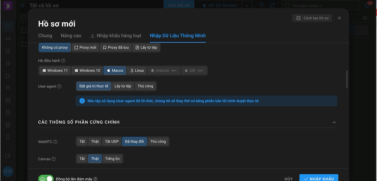Click the help icon next to User-agent
The width and height of the screenshot is (377, 181).
(59, 86)
